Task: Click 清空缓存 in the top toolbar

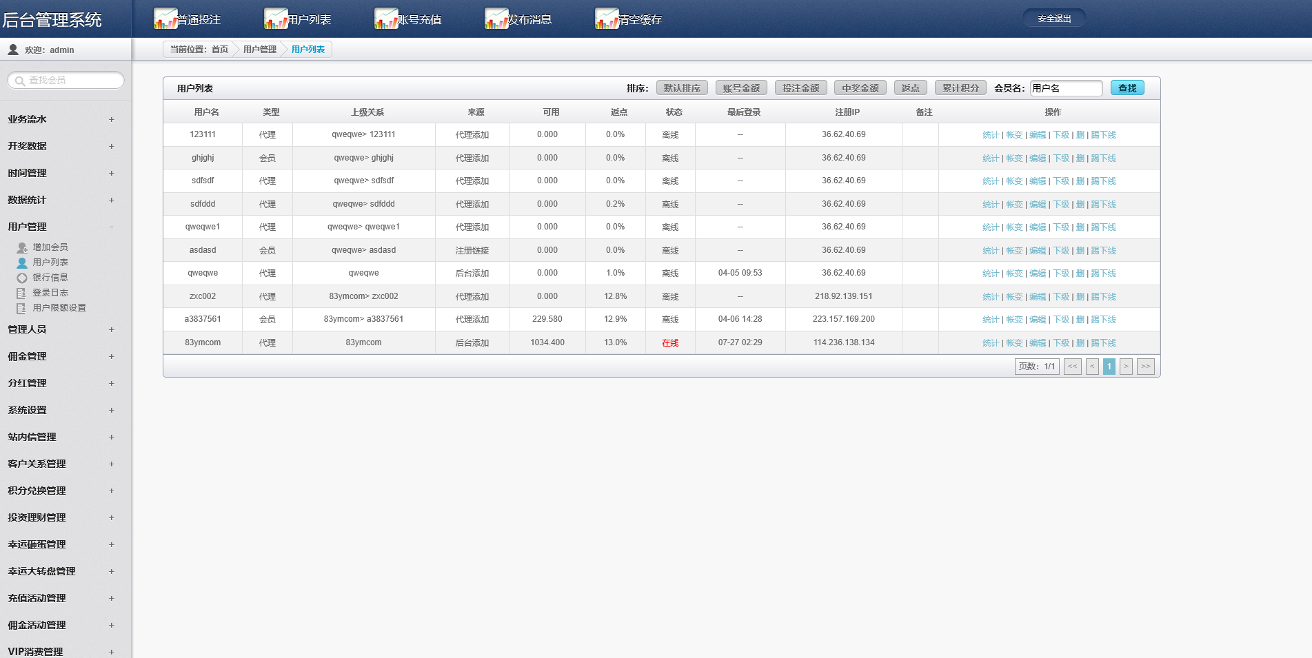Action: (x=640, y=20)
